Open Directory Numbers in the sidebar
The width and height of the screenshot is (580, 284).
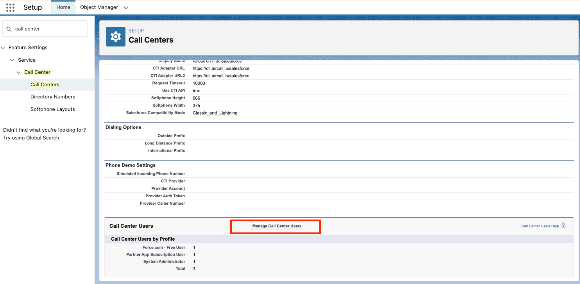tap(53, 97)
